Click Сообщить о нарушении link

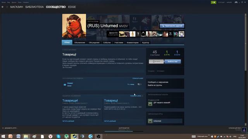pyautogui.click(x=158, y=82)
